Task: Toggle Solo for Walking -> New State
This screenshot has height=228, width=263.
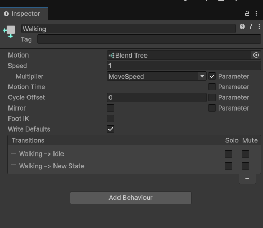Action: tap(229, 166)
